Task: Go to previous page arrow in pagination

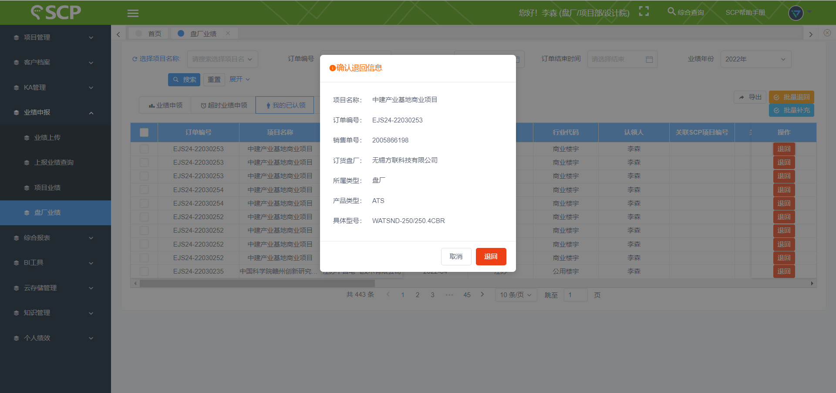Action: (x=388, y=295)
